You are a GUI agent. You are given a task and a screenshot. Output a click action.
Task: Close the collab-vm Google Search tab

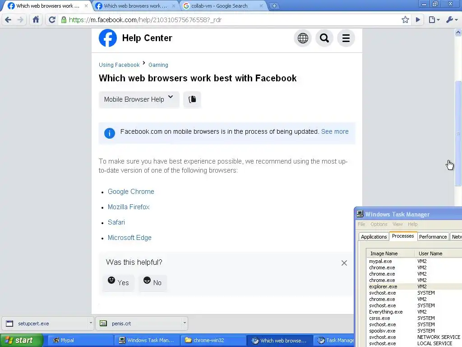click(261, 5)
